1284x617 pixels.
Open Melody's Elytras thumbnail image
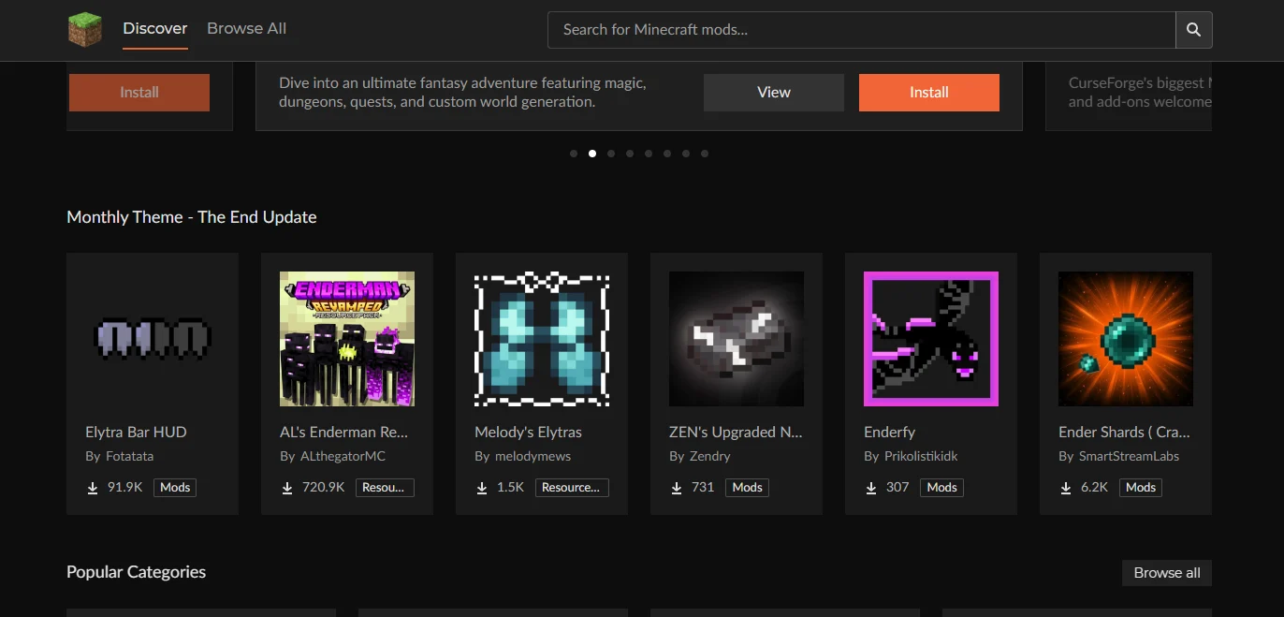(542, 339)
